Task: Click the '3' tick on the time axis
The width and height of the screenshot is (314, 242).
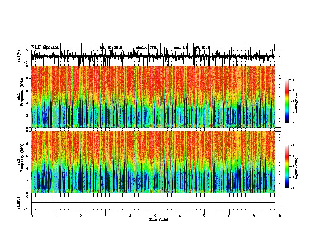Action: click(105, 216)
